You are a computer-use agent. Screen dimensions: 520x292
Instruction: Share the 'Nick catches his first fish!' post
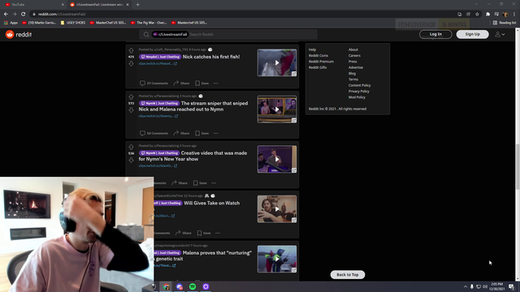pyautogui.click(x=181, y=83)
